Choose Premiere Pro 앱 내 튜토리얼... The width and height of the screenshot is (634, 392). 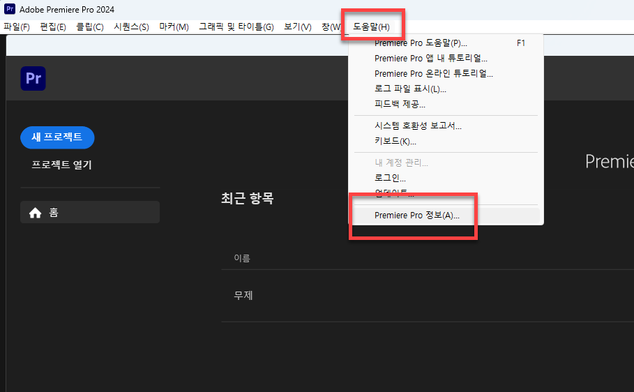[x=446, y=59]
